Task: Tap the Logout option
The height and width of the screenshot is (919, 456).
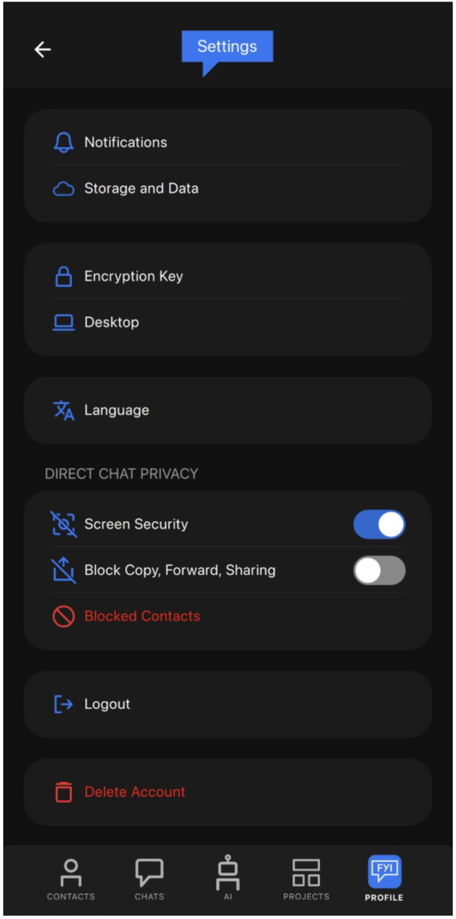Action: (x=228, y=704)
